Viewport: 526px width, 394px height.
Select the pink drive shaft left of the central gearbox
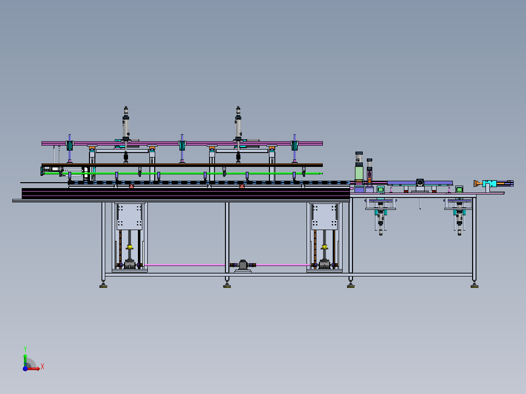184,265
